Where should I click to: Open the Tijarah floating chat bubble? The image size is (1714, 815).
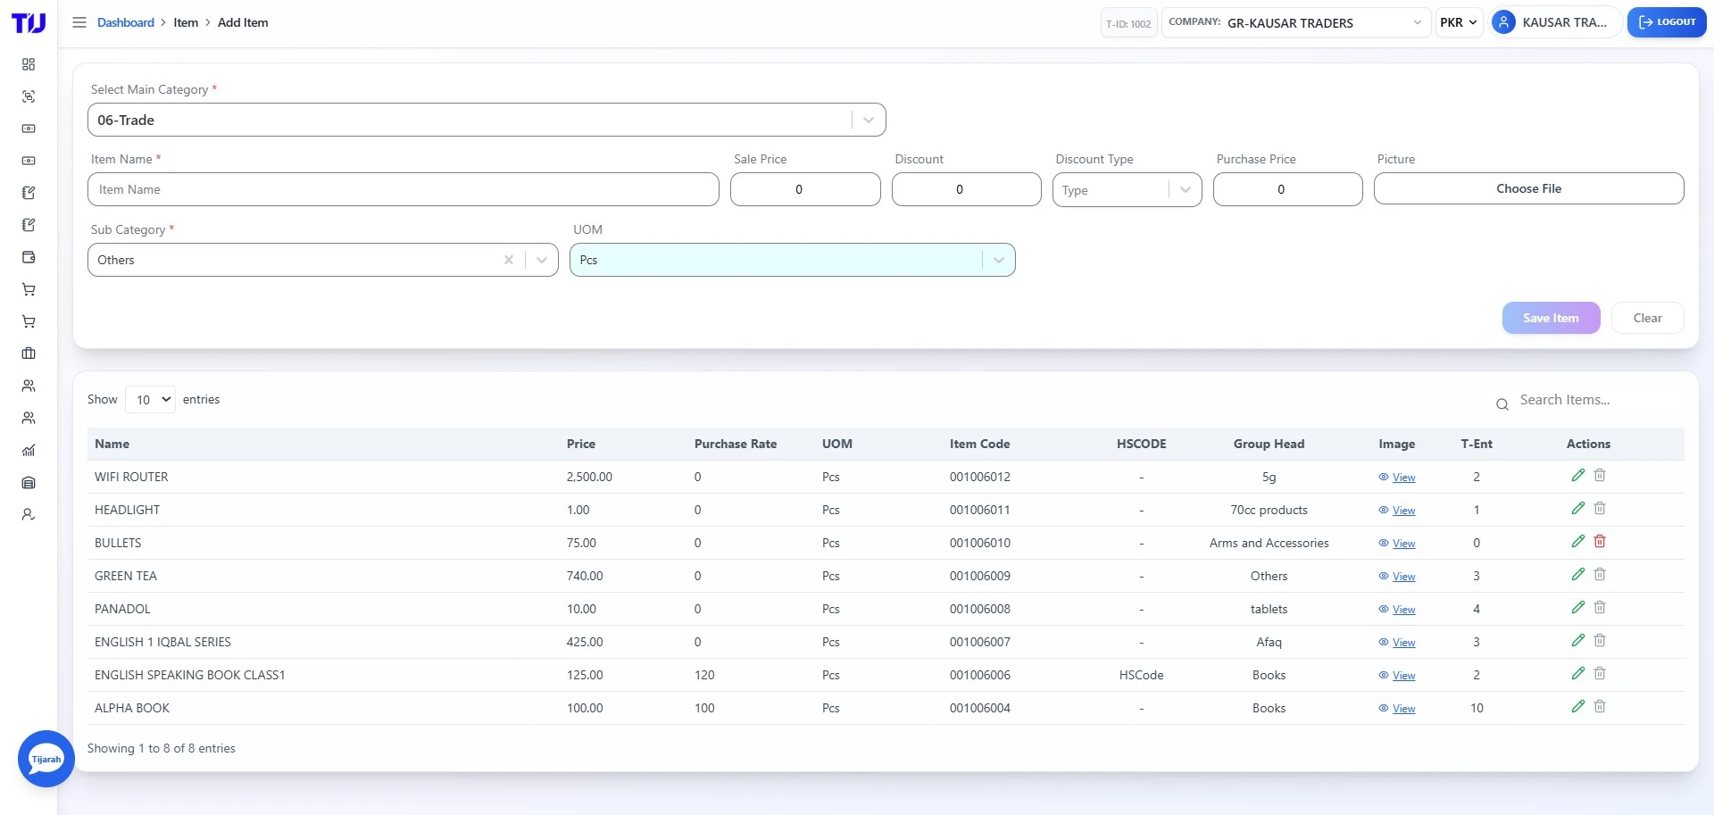(46, 758)
